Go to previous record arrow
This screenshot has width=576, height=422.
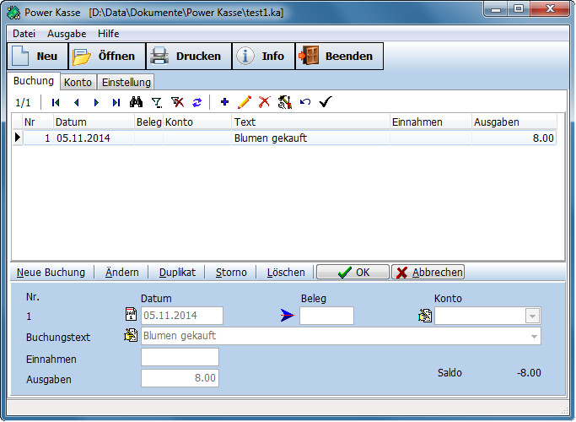click(x=77, y=103)
